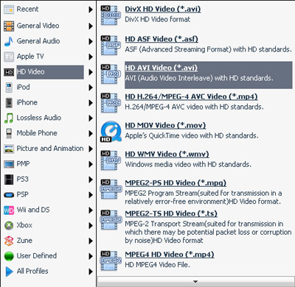Expand the iPod submenu arrow

(x=91, y=88)
